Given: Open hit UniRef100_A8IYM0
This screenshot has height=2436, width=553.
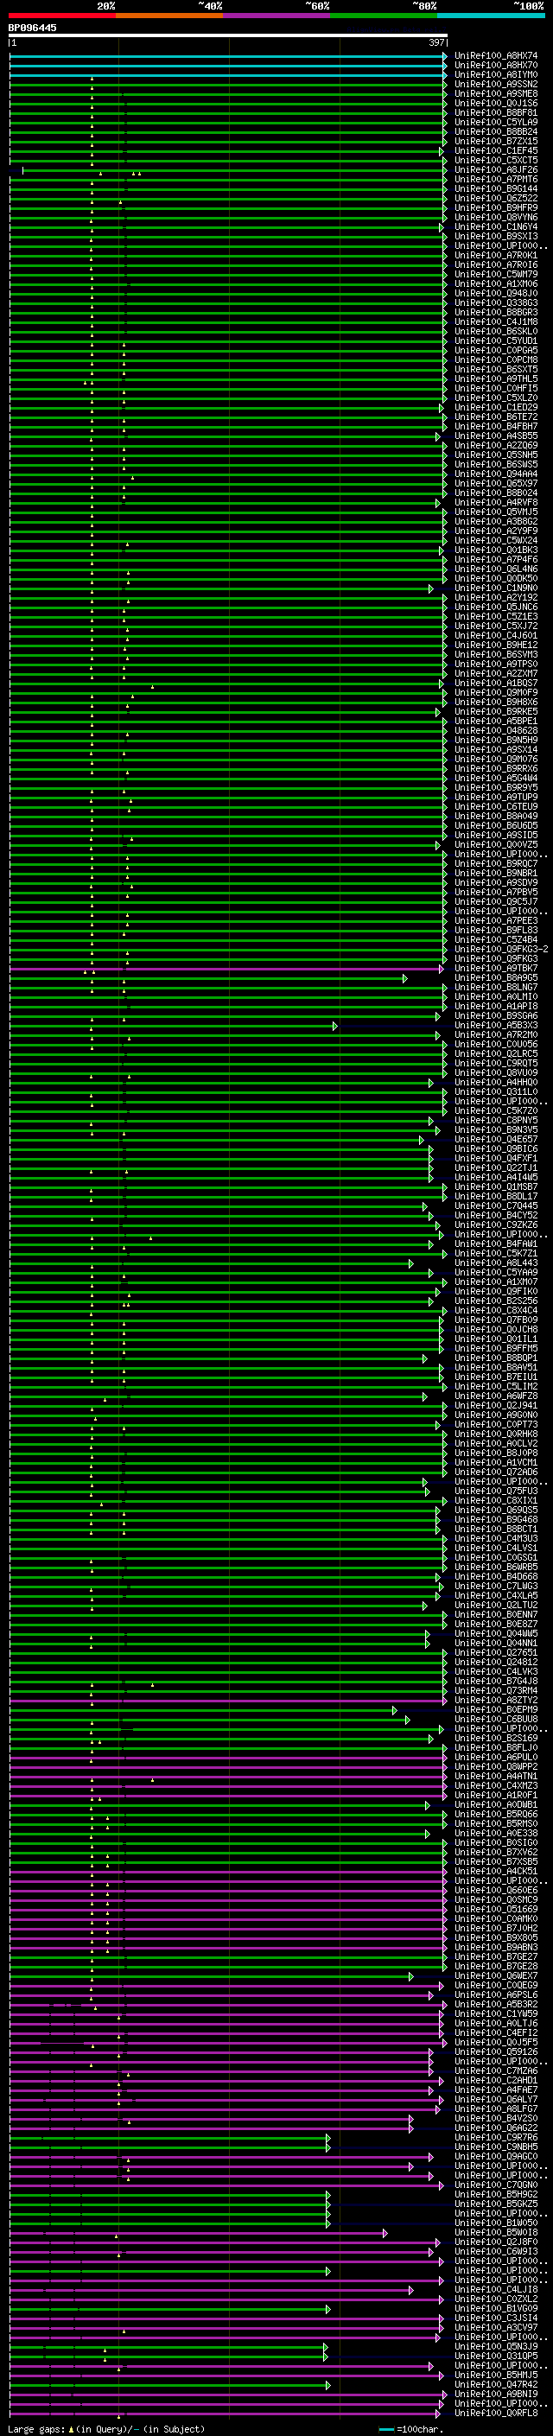Looking at the screenshot, I should point(495,74).
